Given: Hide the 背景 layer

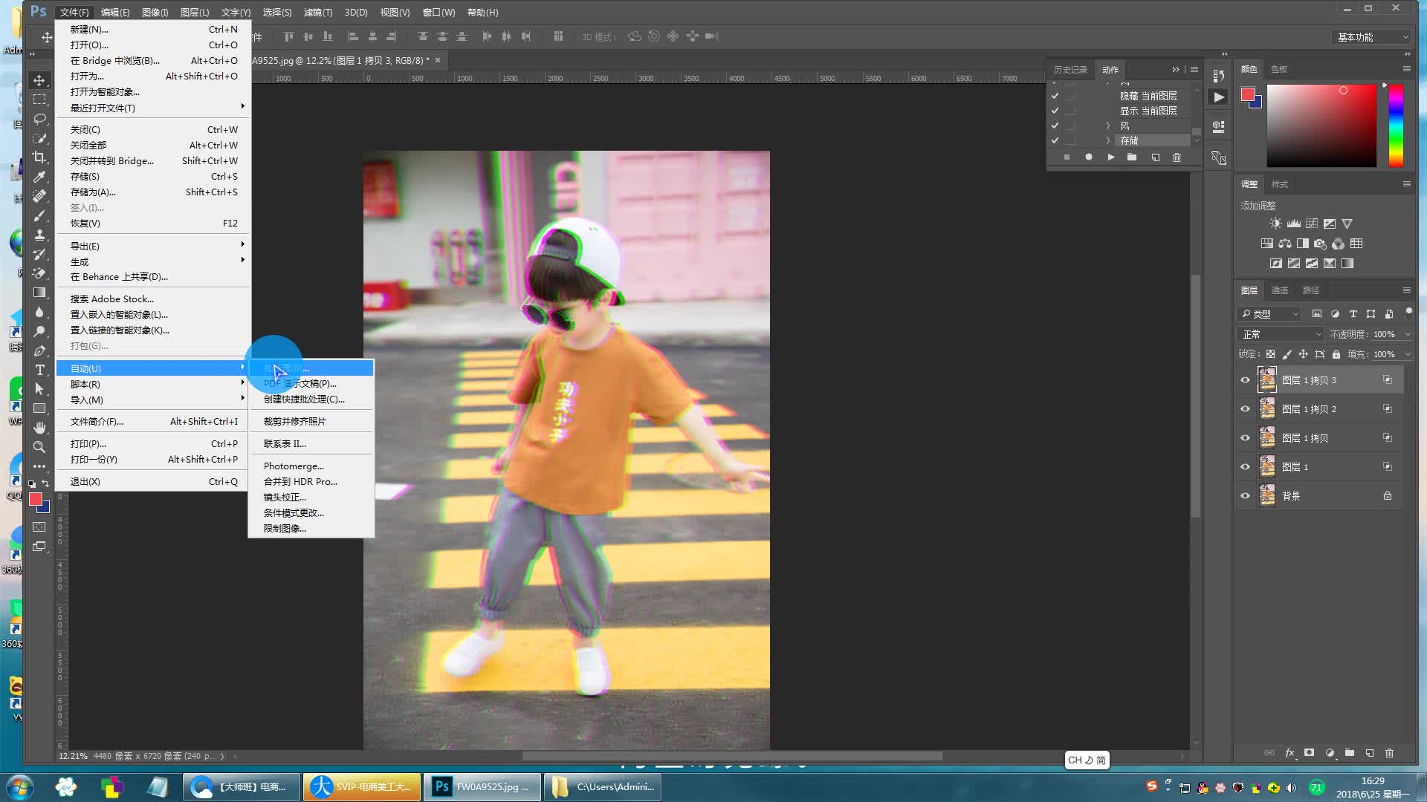Looking at the screenshot, I should coord(1245,495).
